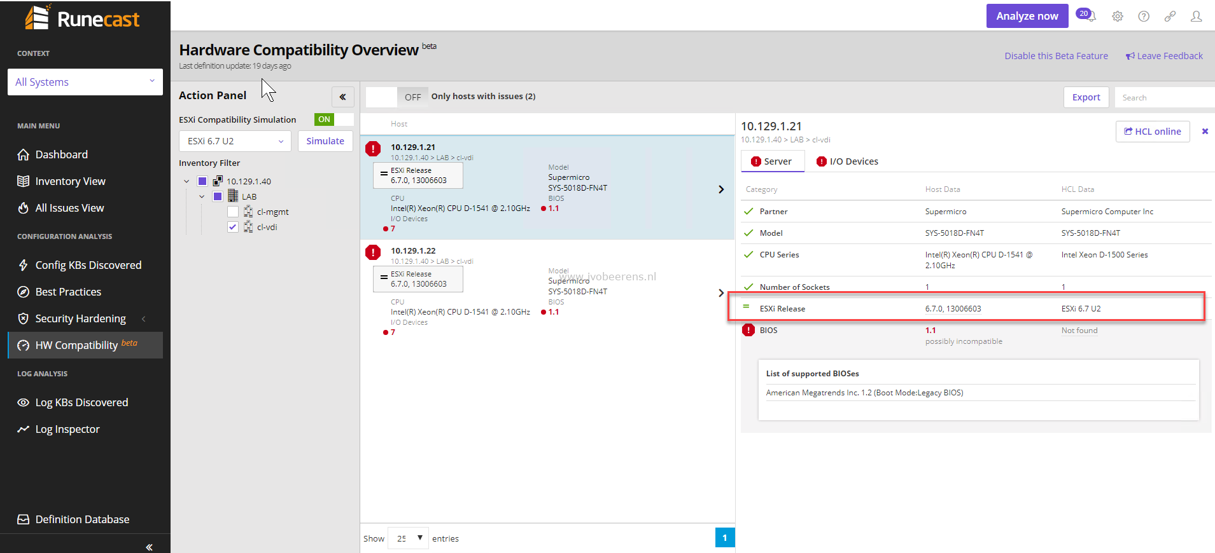The width and height of the screenshot is (1215, 553).
Task: Click Leave Feedback link
Action: pos(1164,56)
